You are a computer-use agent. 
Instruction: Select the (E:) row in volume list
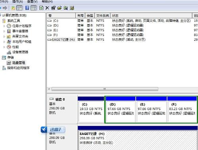tap(122, 30)
